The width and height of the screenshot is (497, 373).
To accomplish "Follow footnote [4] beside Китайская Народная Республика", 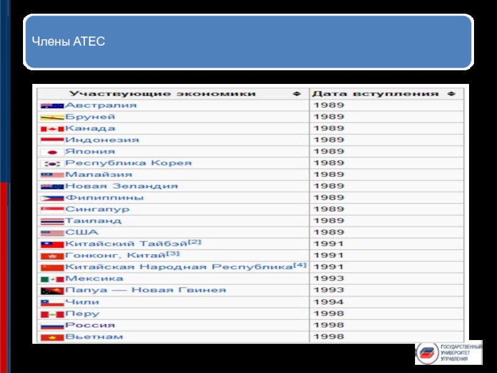I will pyautogui.click(x=300, y=265).
